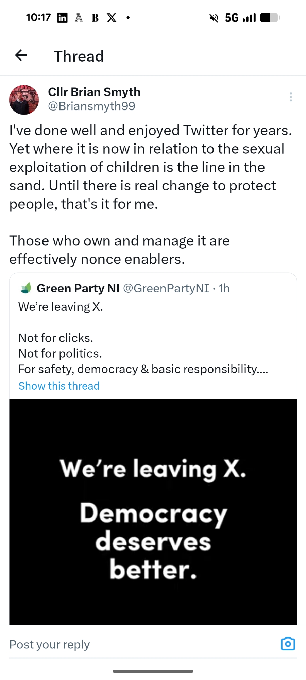Tap the Green Party NI quoted post text
This screenshot has height=680, width=306.
143,354
